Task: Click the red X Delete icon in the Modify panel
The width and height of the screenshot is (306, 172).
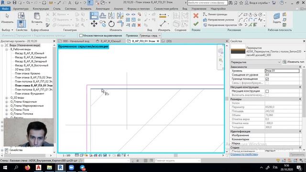Action: 139,25
